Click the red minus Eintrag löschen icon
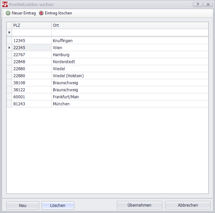 [41, 13]
